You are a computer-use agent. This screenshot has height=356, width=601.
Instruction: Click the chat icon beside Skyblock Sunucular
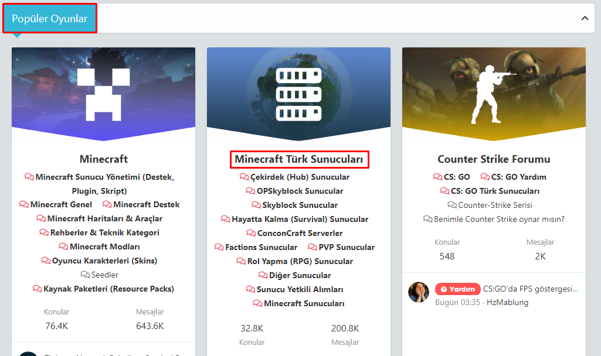click(x=256, y=205)
